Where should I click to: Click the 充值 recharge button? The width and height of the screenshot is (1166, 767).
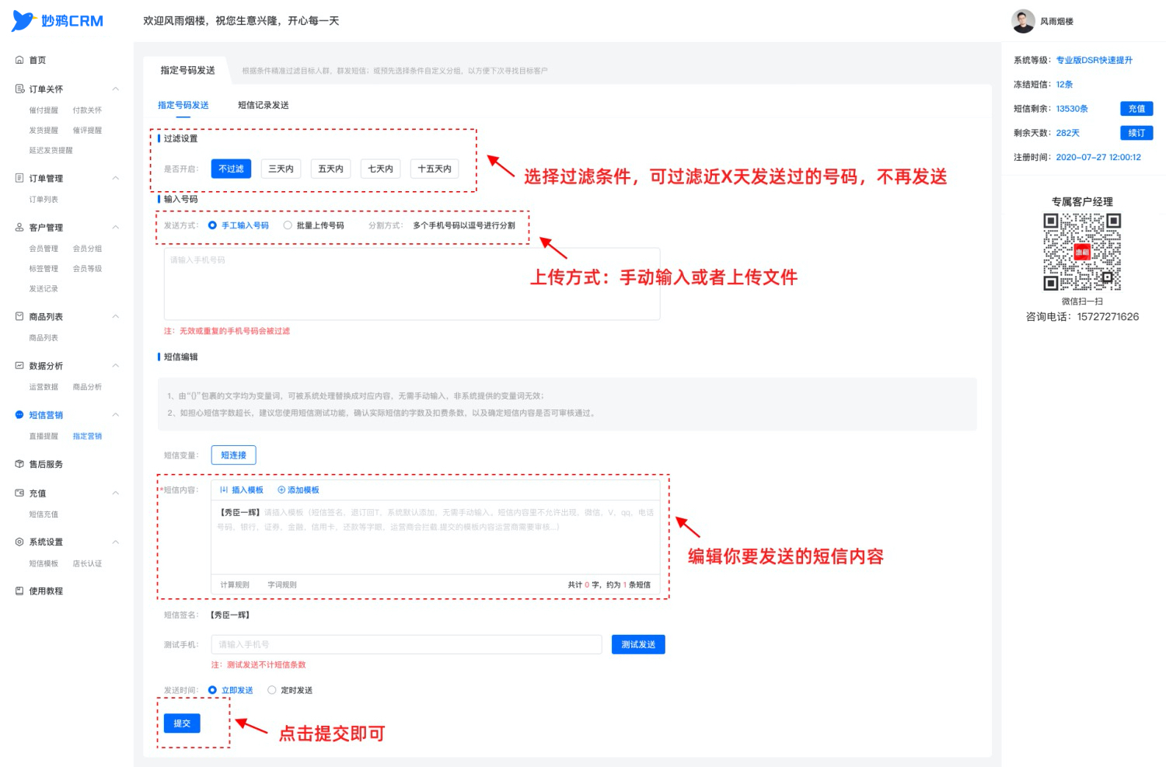1136,109
